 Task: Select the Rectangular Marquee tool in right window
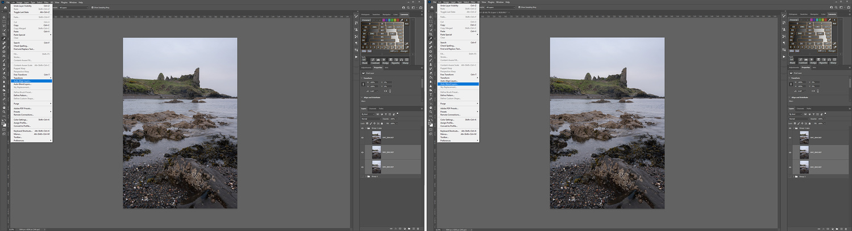click(430, 21)
